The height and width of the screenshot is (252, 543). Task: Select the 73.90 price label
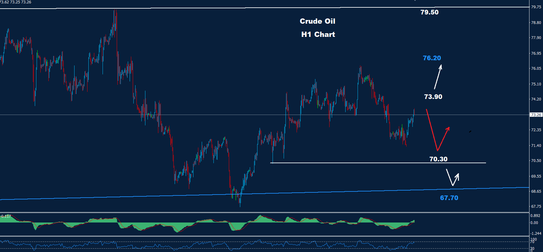point(433,97)
